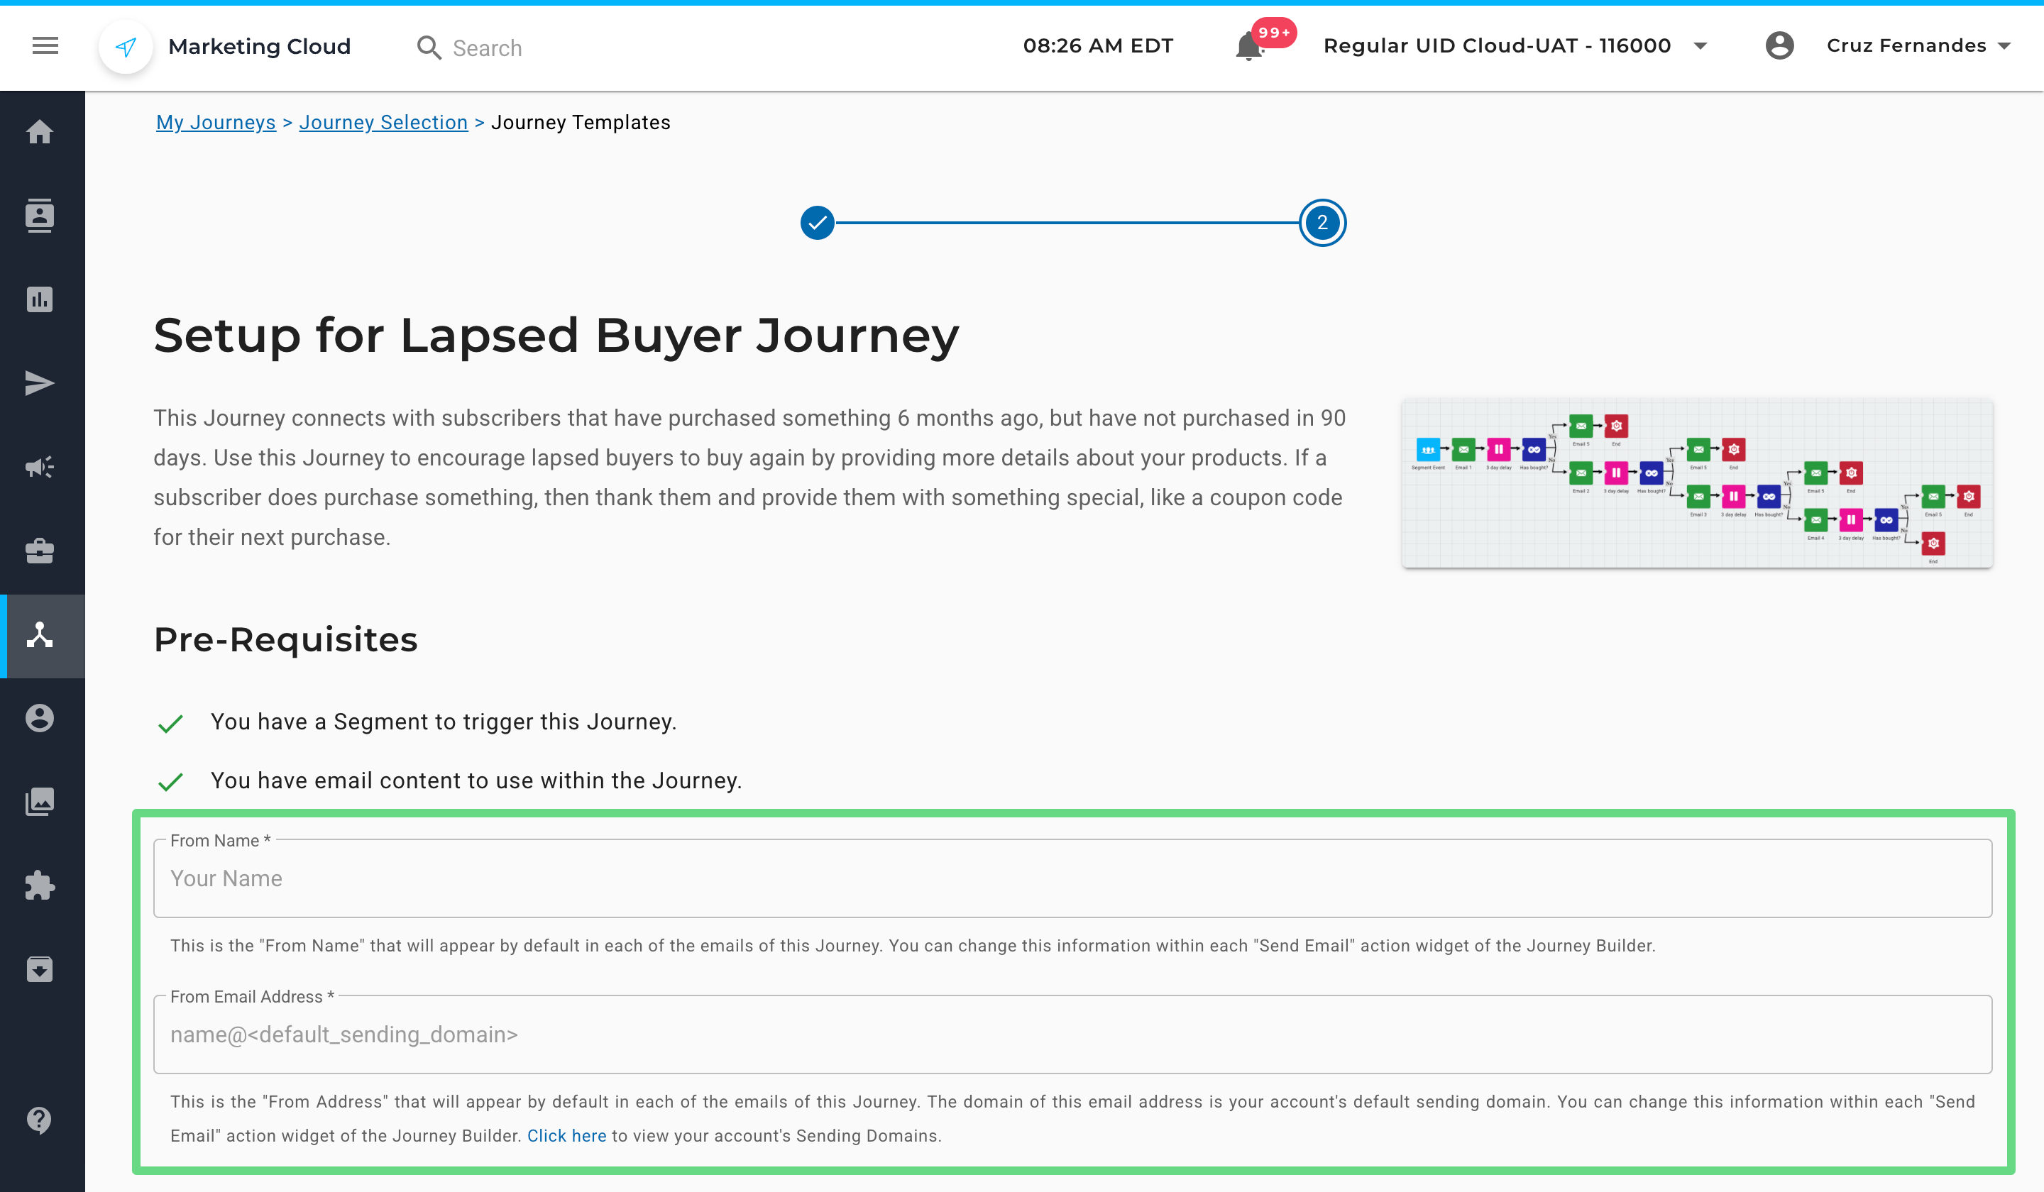Click the Search field in header
The image size is (2044, 1192).
(488, 49)
